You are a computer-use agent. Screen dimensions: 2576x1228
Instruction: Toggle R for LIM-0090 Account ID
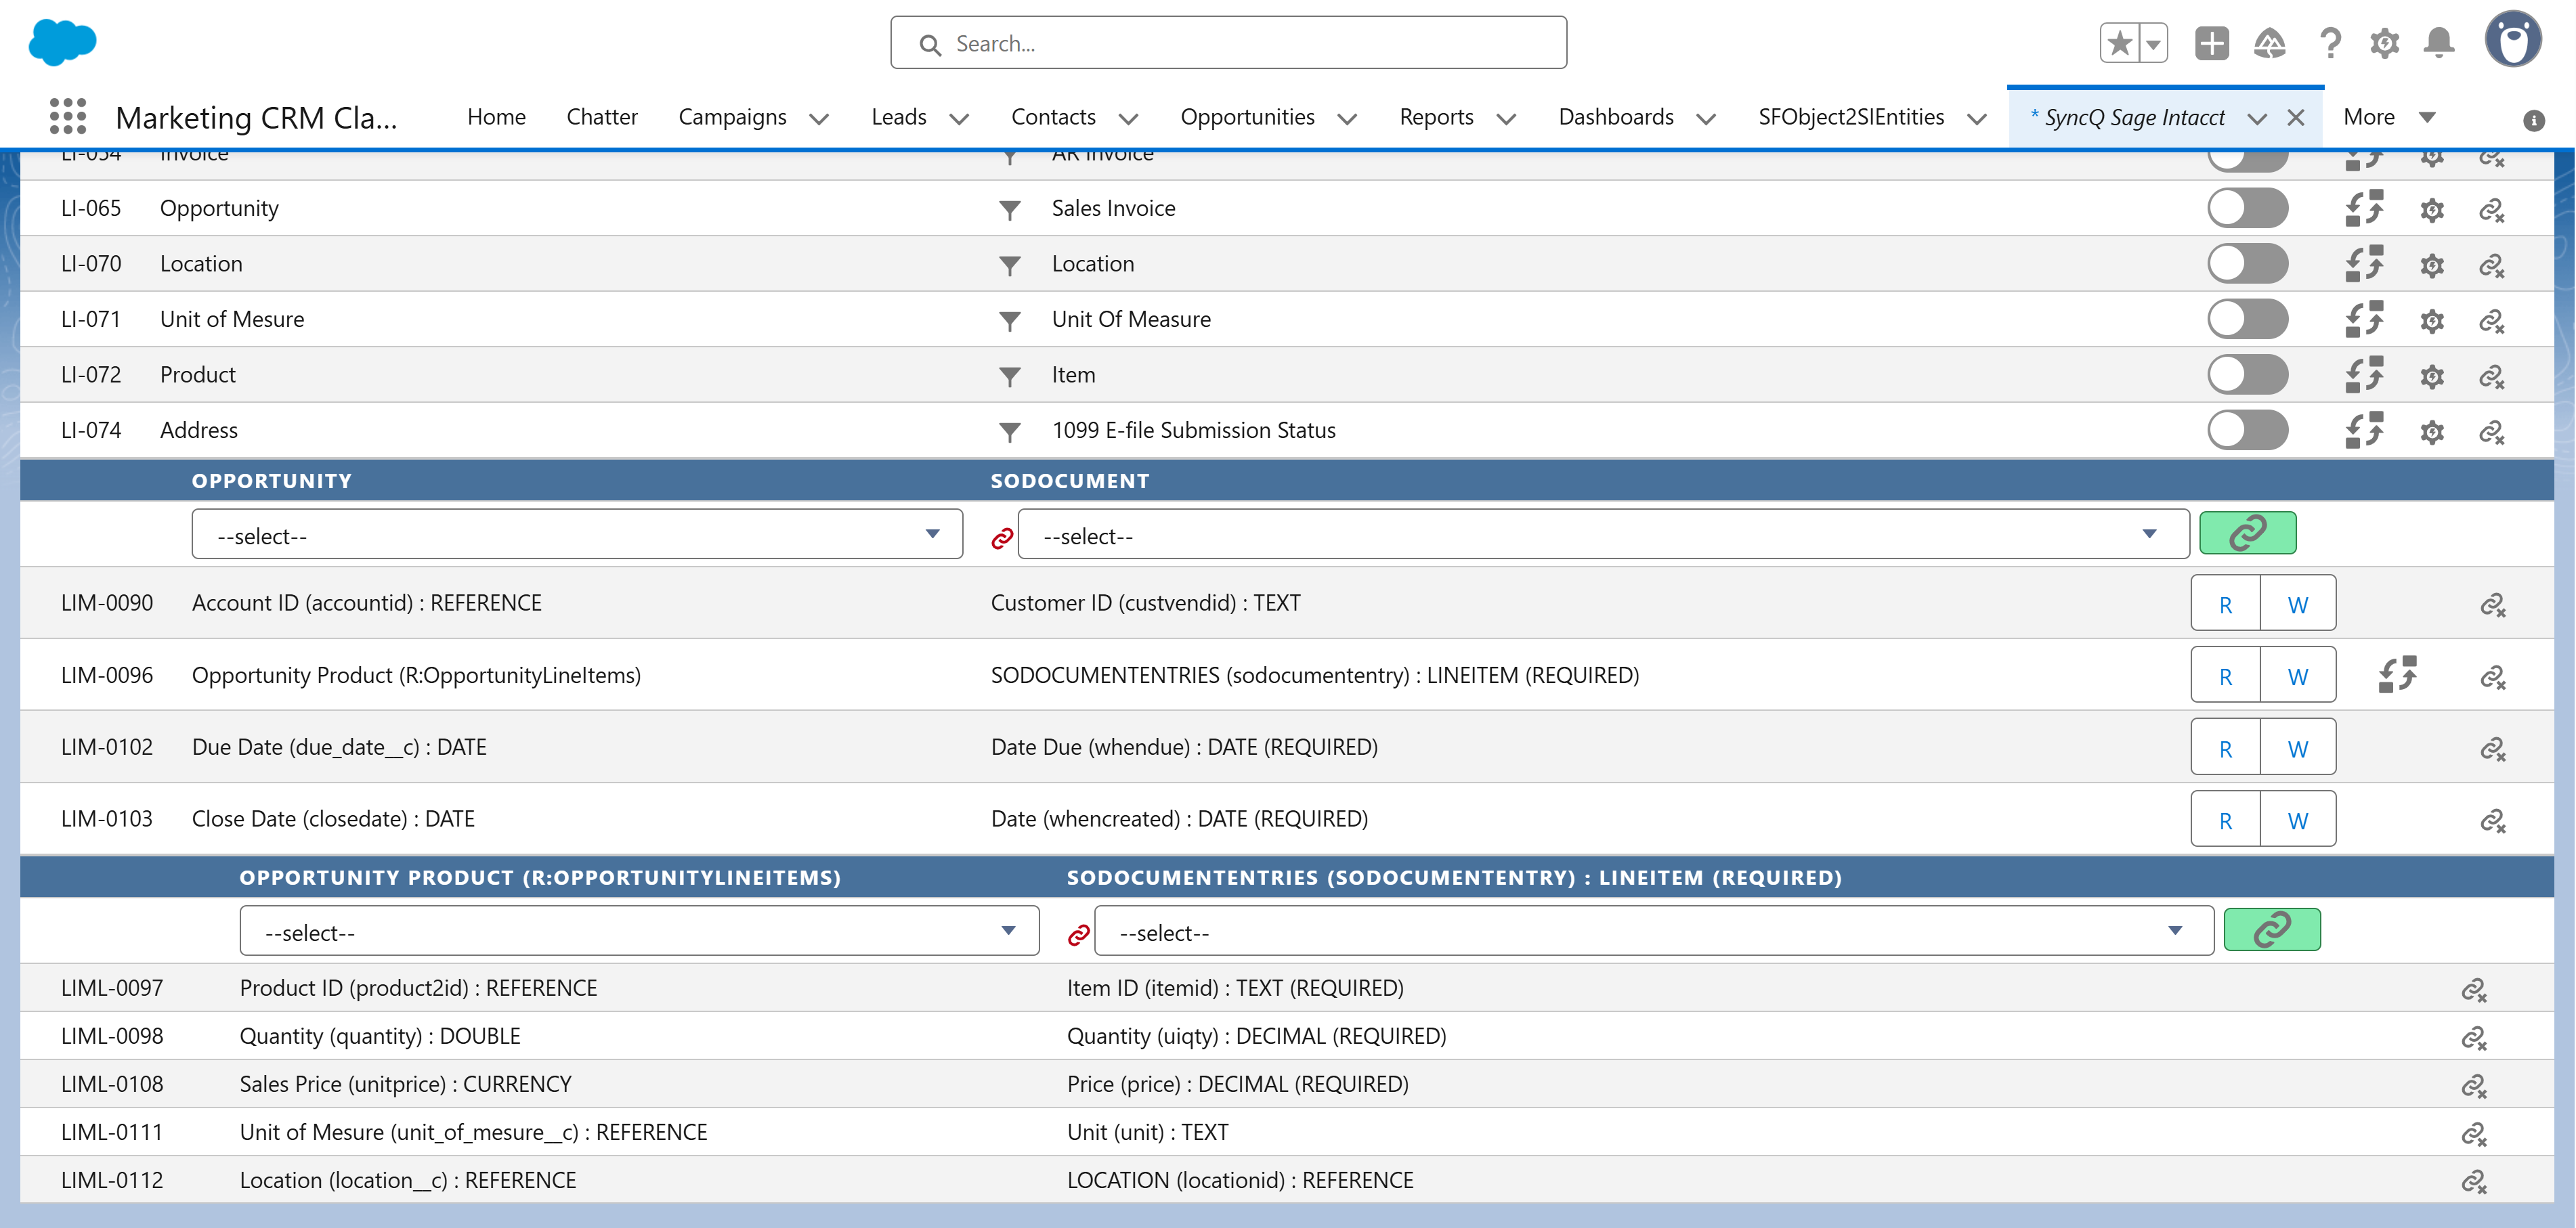click(x=2225, y=603)
